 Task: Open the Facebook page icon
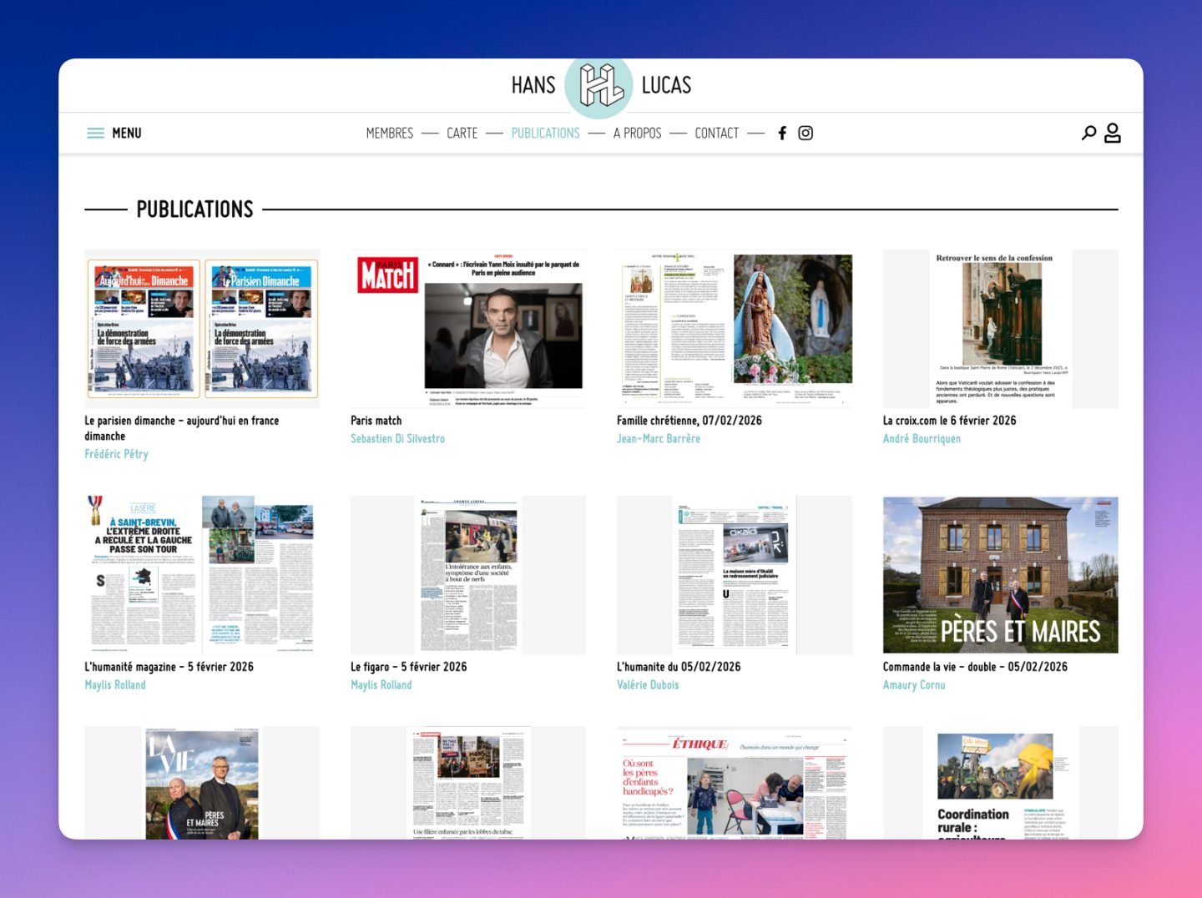pos(782,133)
